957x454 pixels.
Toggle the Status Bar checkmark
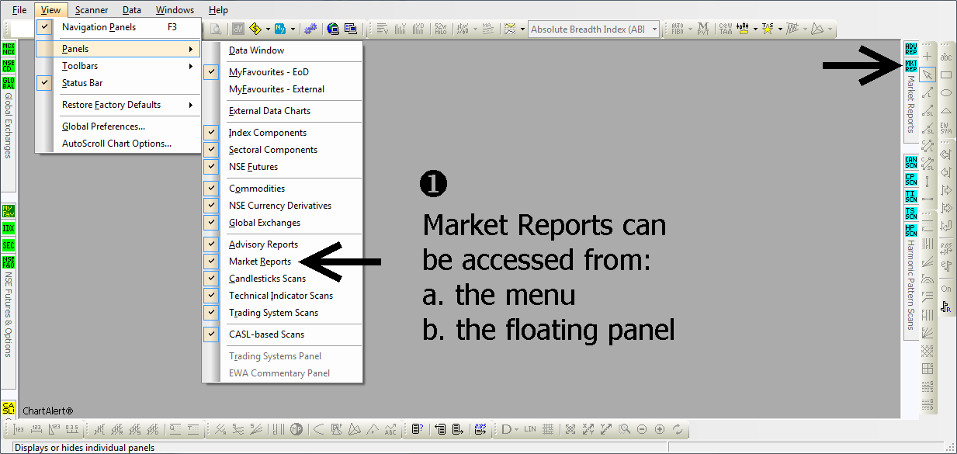[x=45, y=83]
